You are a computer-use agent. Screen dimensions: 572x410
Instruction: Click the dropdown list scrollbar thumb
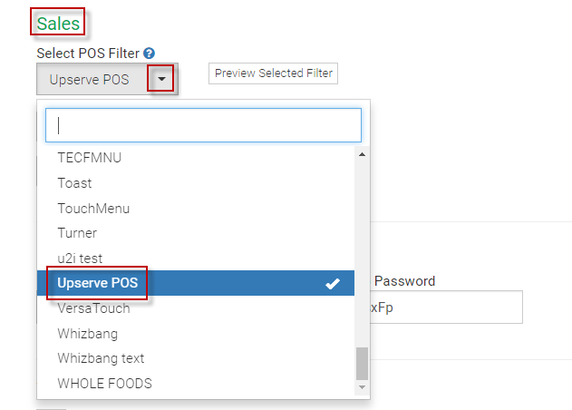click(x=362, y=363)
